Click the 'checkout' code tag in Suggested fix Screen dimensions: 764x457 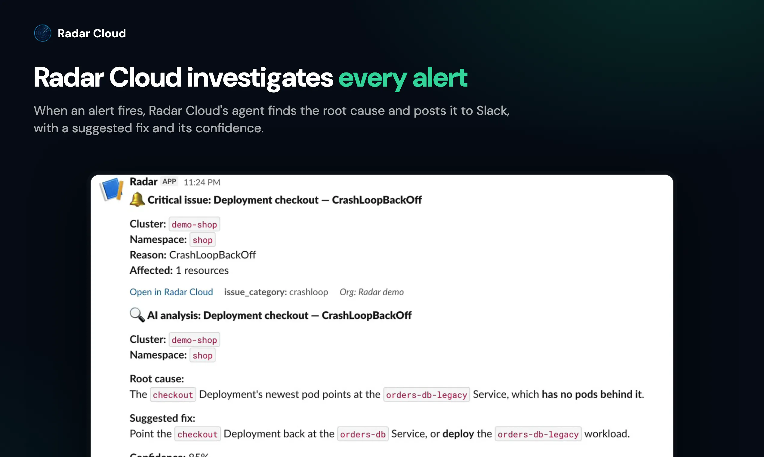(198, 434)
